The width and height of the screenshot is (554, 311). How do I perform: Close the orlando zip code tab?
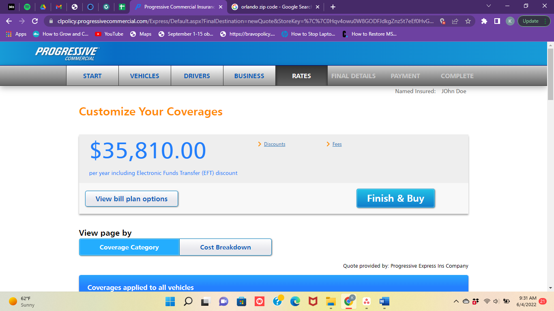(317, 7)
